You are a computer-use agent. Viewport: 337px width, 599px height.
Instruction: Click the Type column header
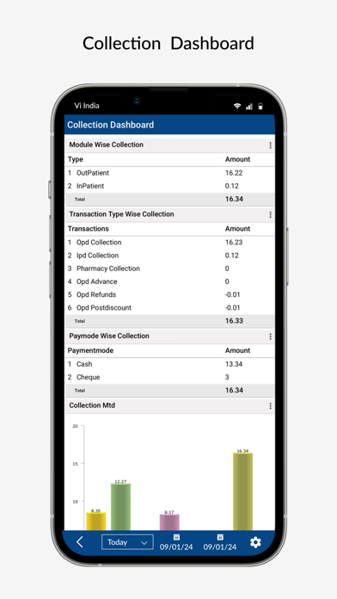76,159
